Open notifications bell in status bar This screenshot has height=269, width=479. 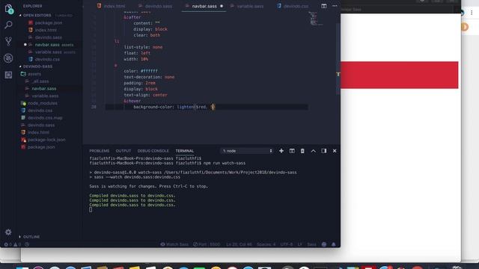(x=334, y=244)
